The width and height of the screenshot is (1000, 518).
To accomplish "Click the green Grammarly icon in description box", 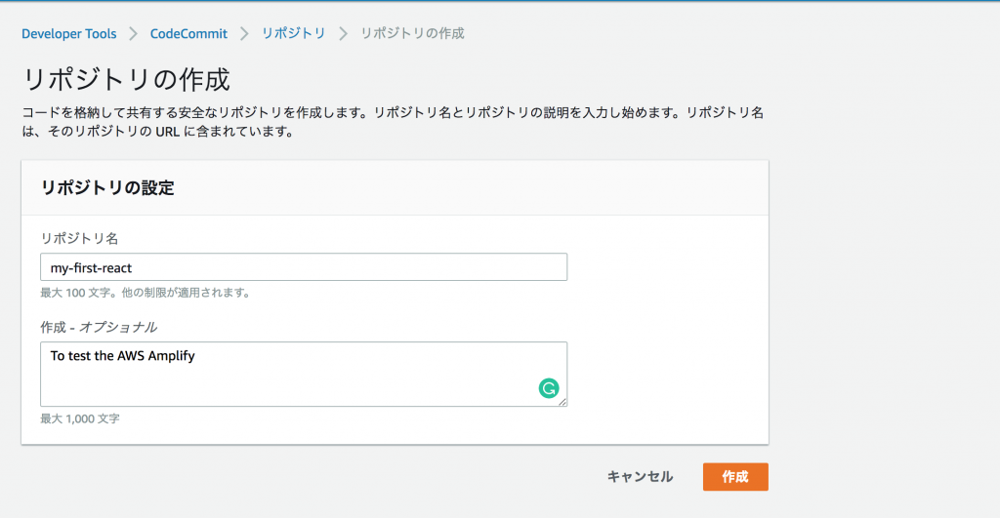I will pos(549,388).
